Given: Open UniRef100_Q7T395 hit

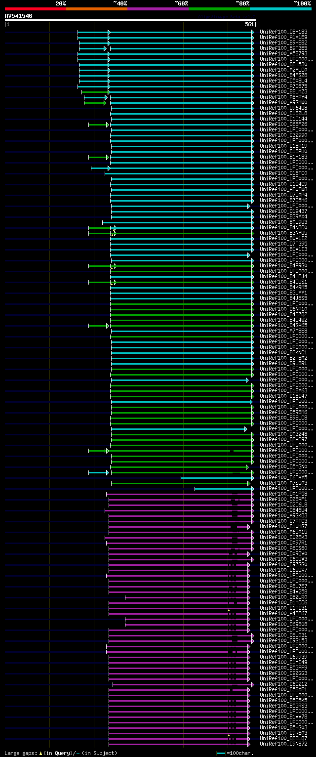Looking at the screenshot, I should pyautogui.click(x=284, y=244).
